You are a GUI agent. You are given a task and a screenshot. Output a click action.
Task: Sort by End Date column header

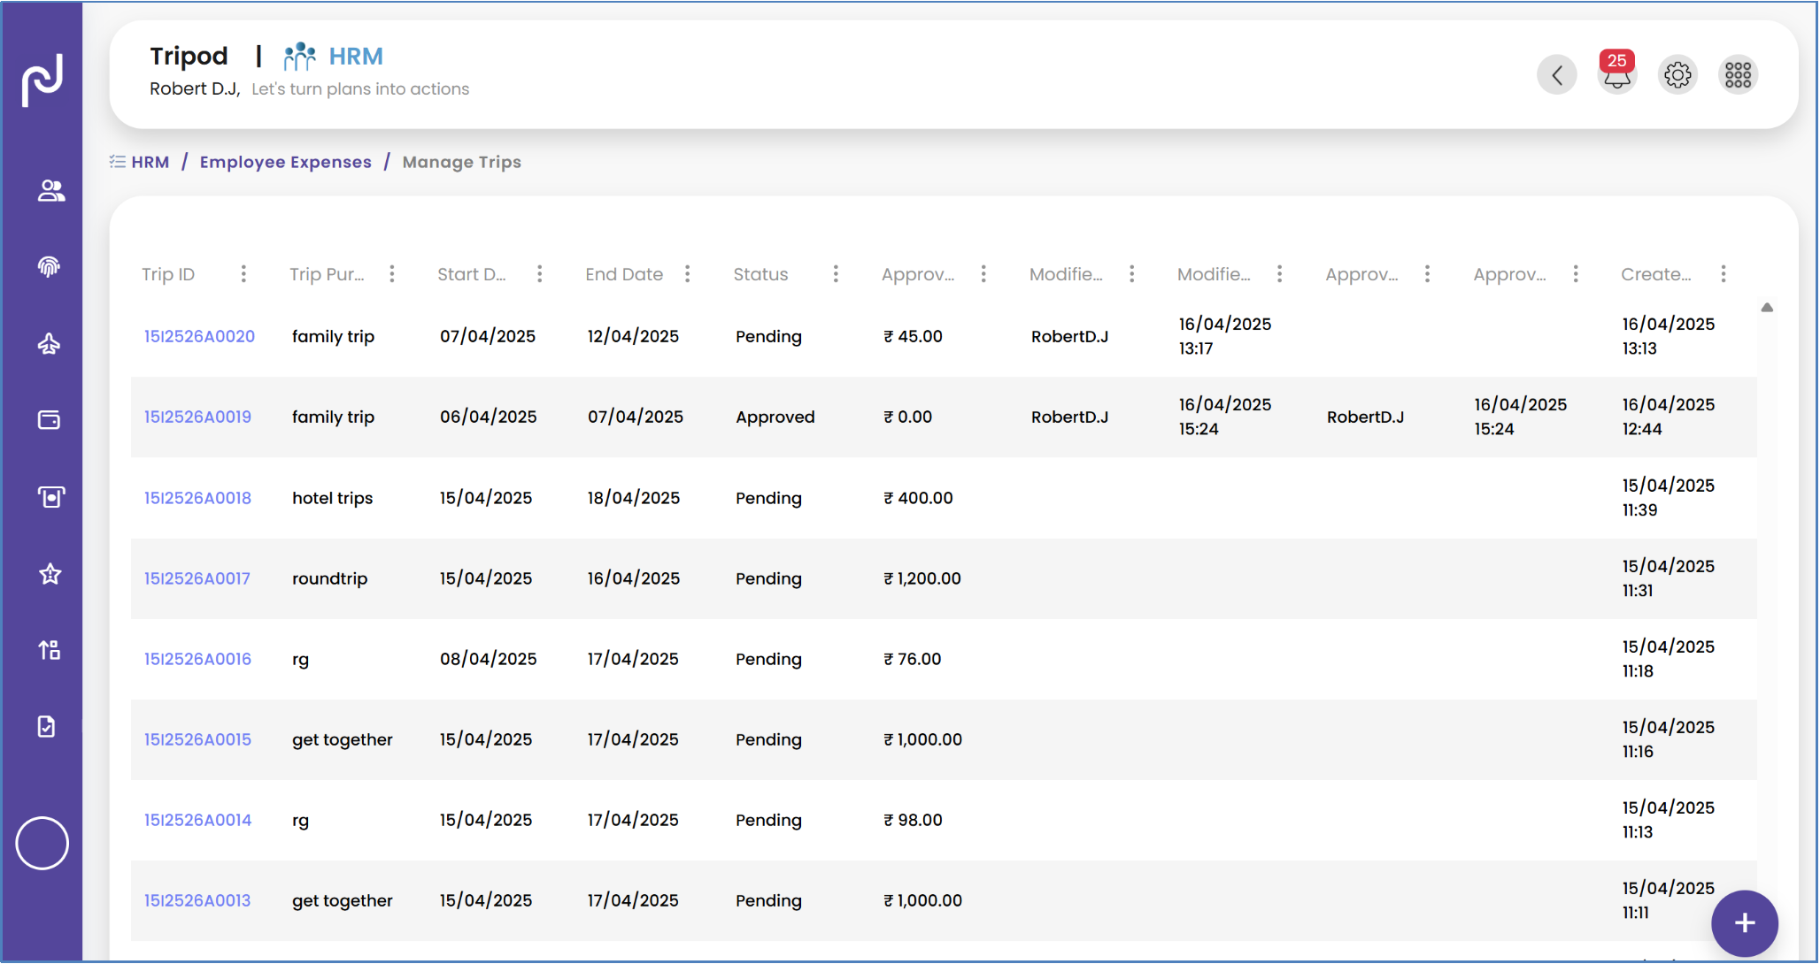point(624,274)
